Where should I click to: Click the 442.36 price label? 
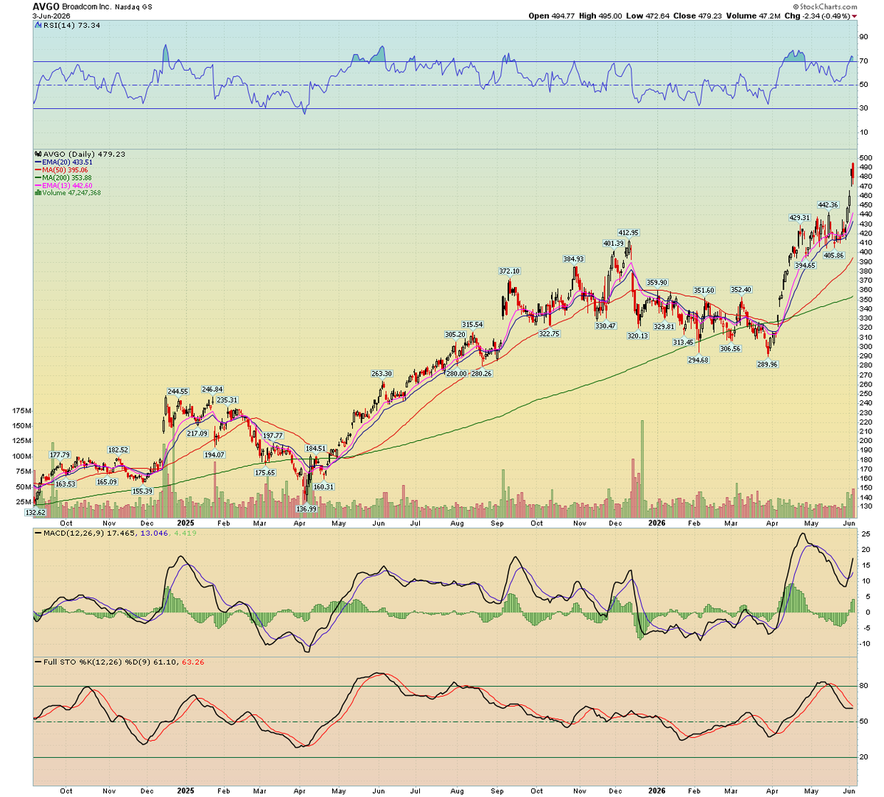coord(828,205)
